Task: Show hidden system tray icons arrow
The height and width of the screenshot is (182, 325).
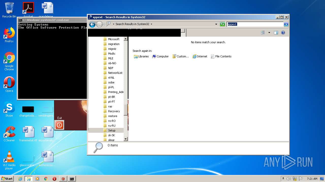Action: pyautogui.click(x=283, y=179)
